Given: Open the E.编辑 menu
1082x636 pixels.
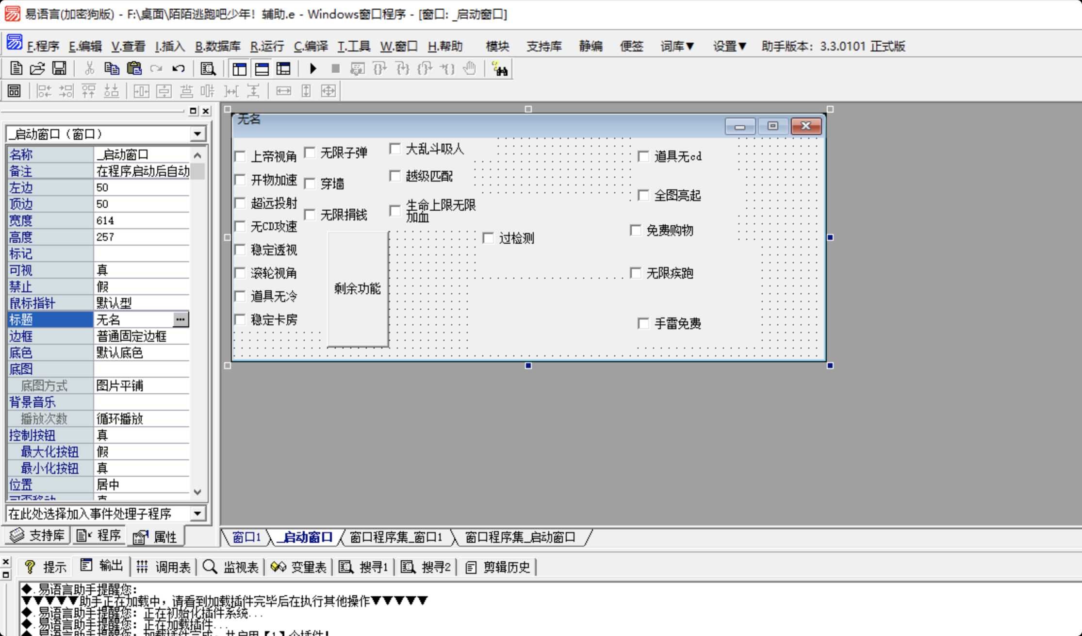Looking at the screenshot, I should point(85,46).
